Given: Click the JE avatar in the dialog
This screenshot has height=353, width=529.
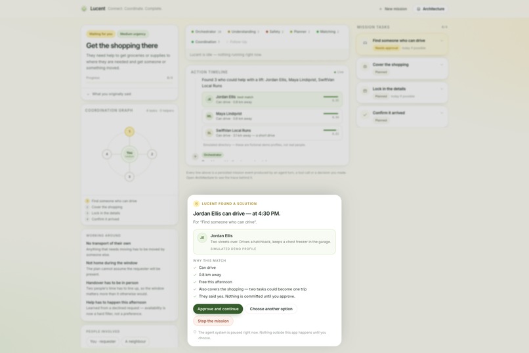Looking at the screenshot, I should (202, 237).
